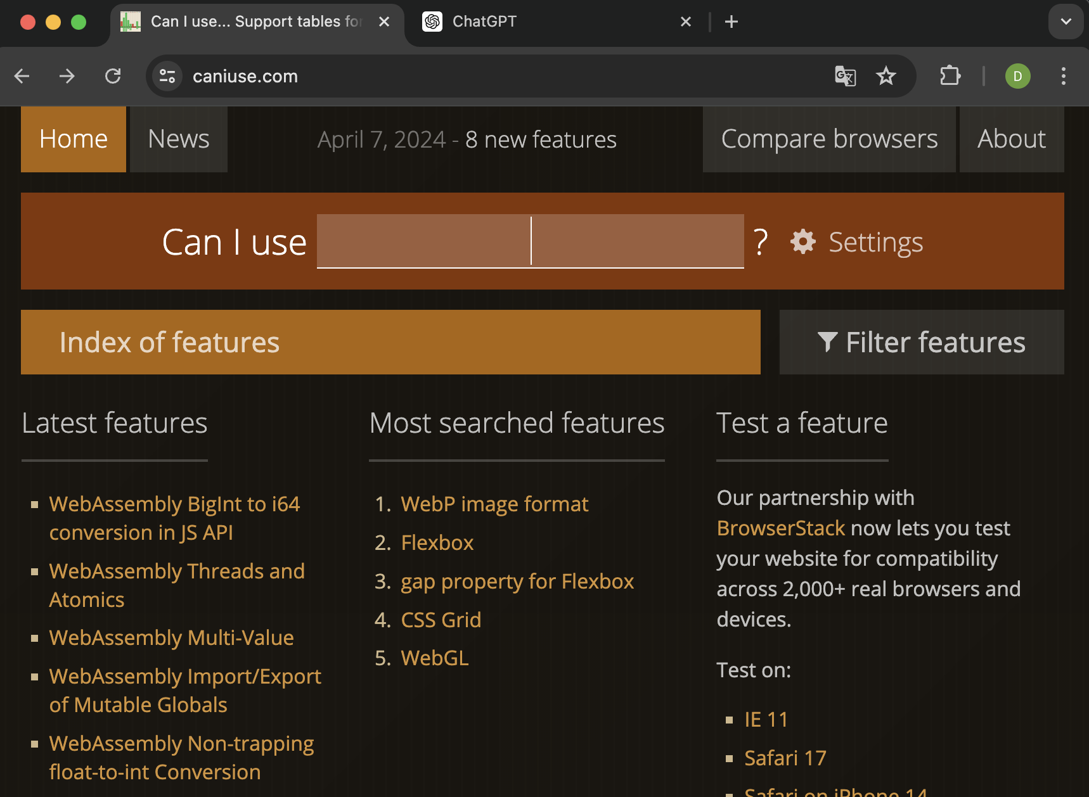The width and height of the screenshot is (1089, 797).
Task: Open the Chrome three-dot menu
Action: point(1064,77)
